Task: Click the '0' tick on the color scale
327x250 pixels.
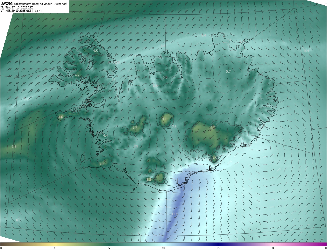Action: tap(1, 248)
